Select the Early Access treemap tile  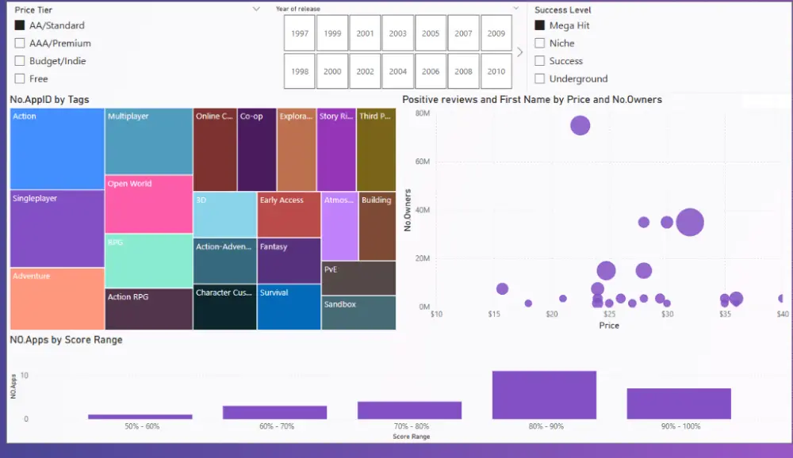tap(289, 214)
